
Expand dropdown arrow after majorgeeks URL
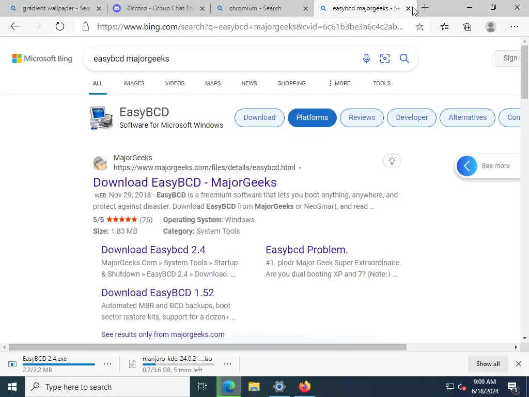(x=300, y=168)
